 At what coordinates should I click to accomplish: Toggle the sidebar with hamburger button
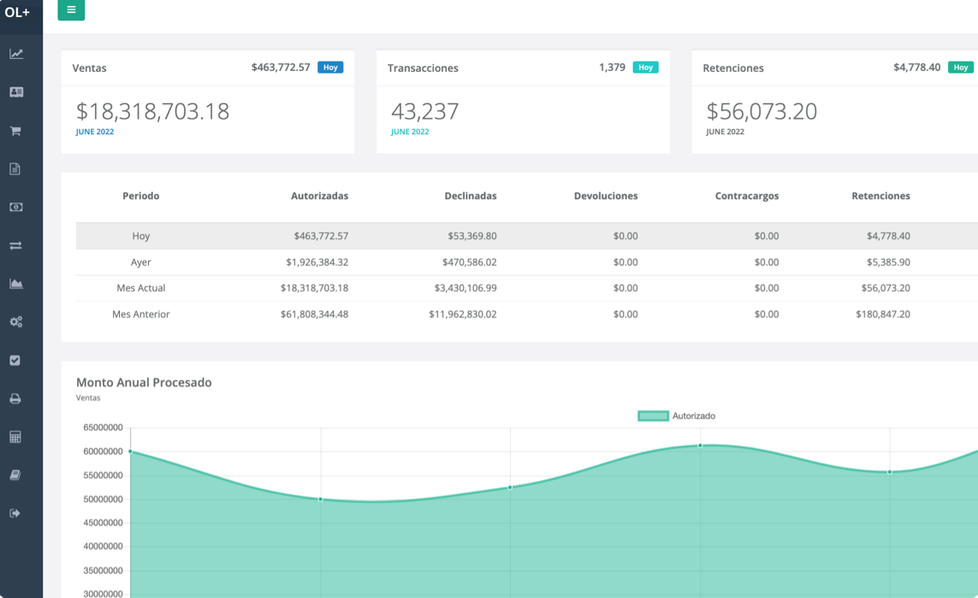[x=71, y=10]
